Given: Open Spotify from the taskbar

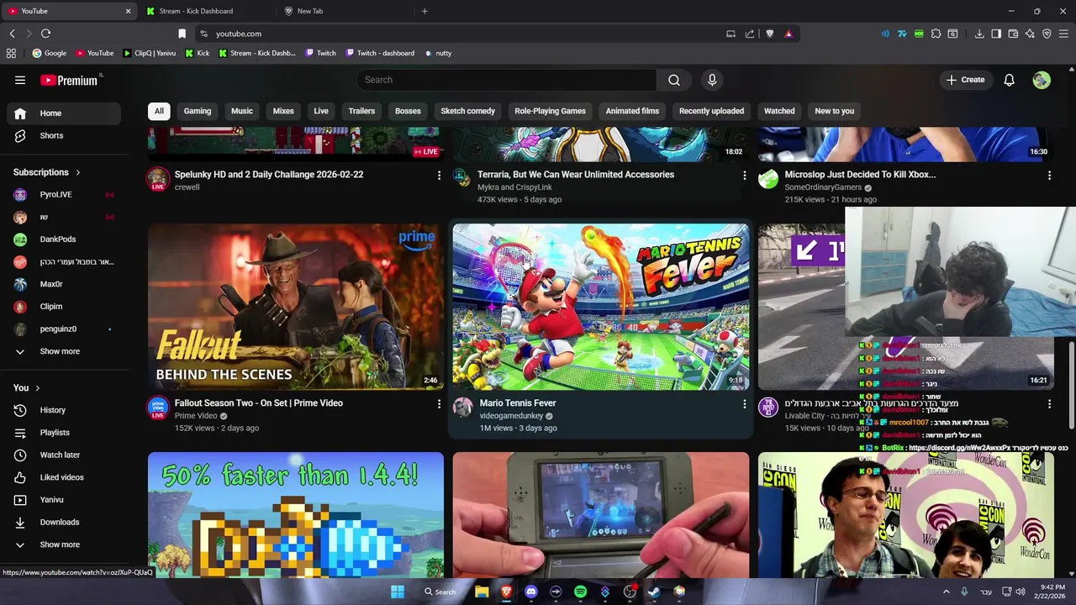Looking at the screenshot, I should click(x=580, y=592).
